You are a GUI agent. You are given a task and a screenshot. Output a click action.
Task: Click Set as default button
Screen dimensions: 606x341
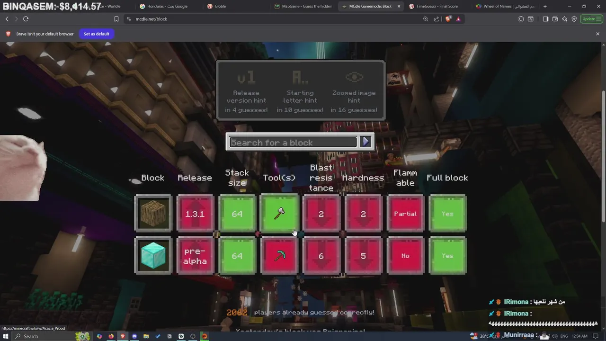[x=97, y=34]
